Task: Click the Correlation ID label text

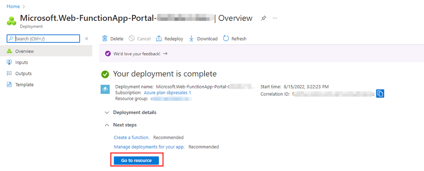Action: [275, 94]
